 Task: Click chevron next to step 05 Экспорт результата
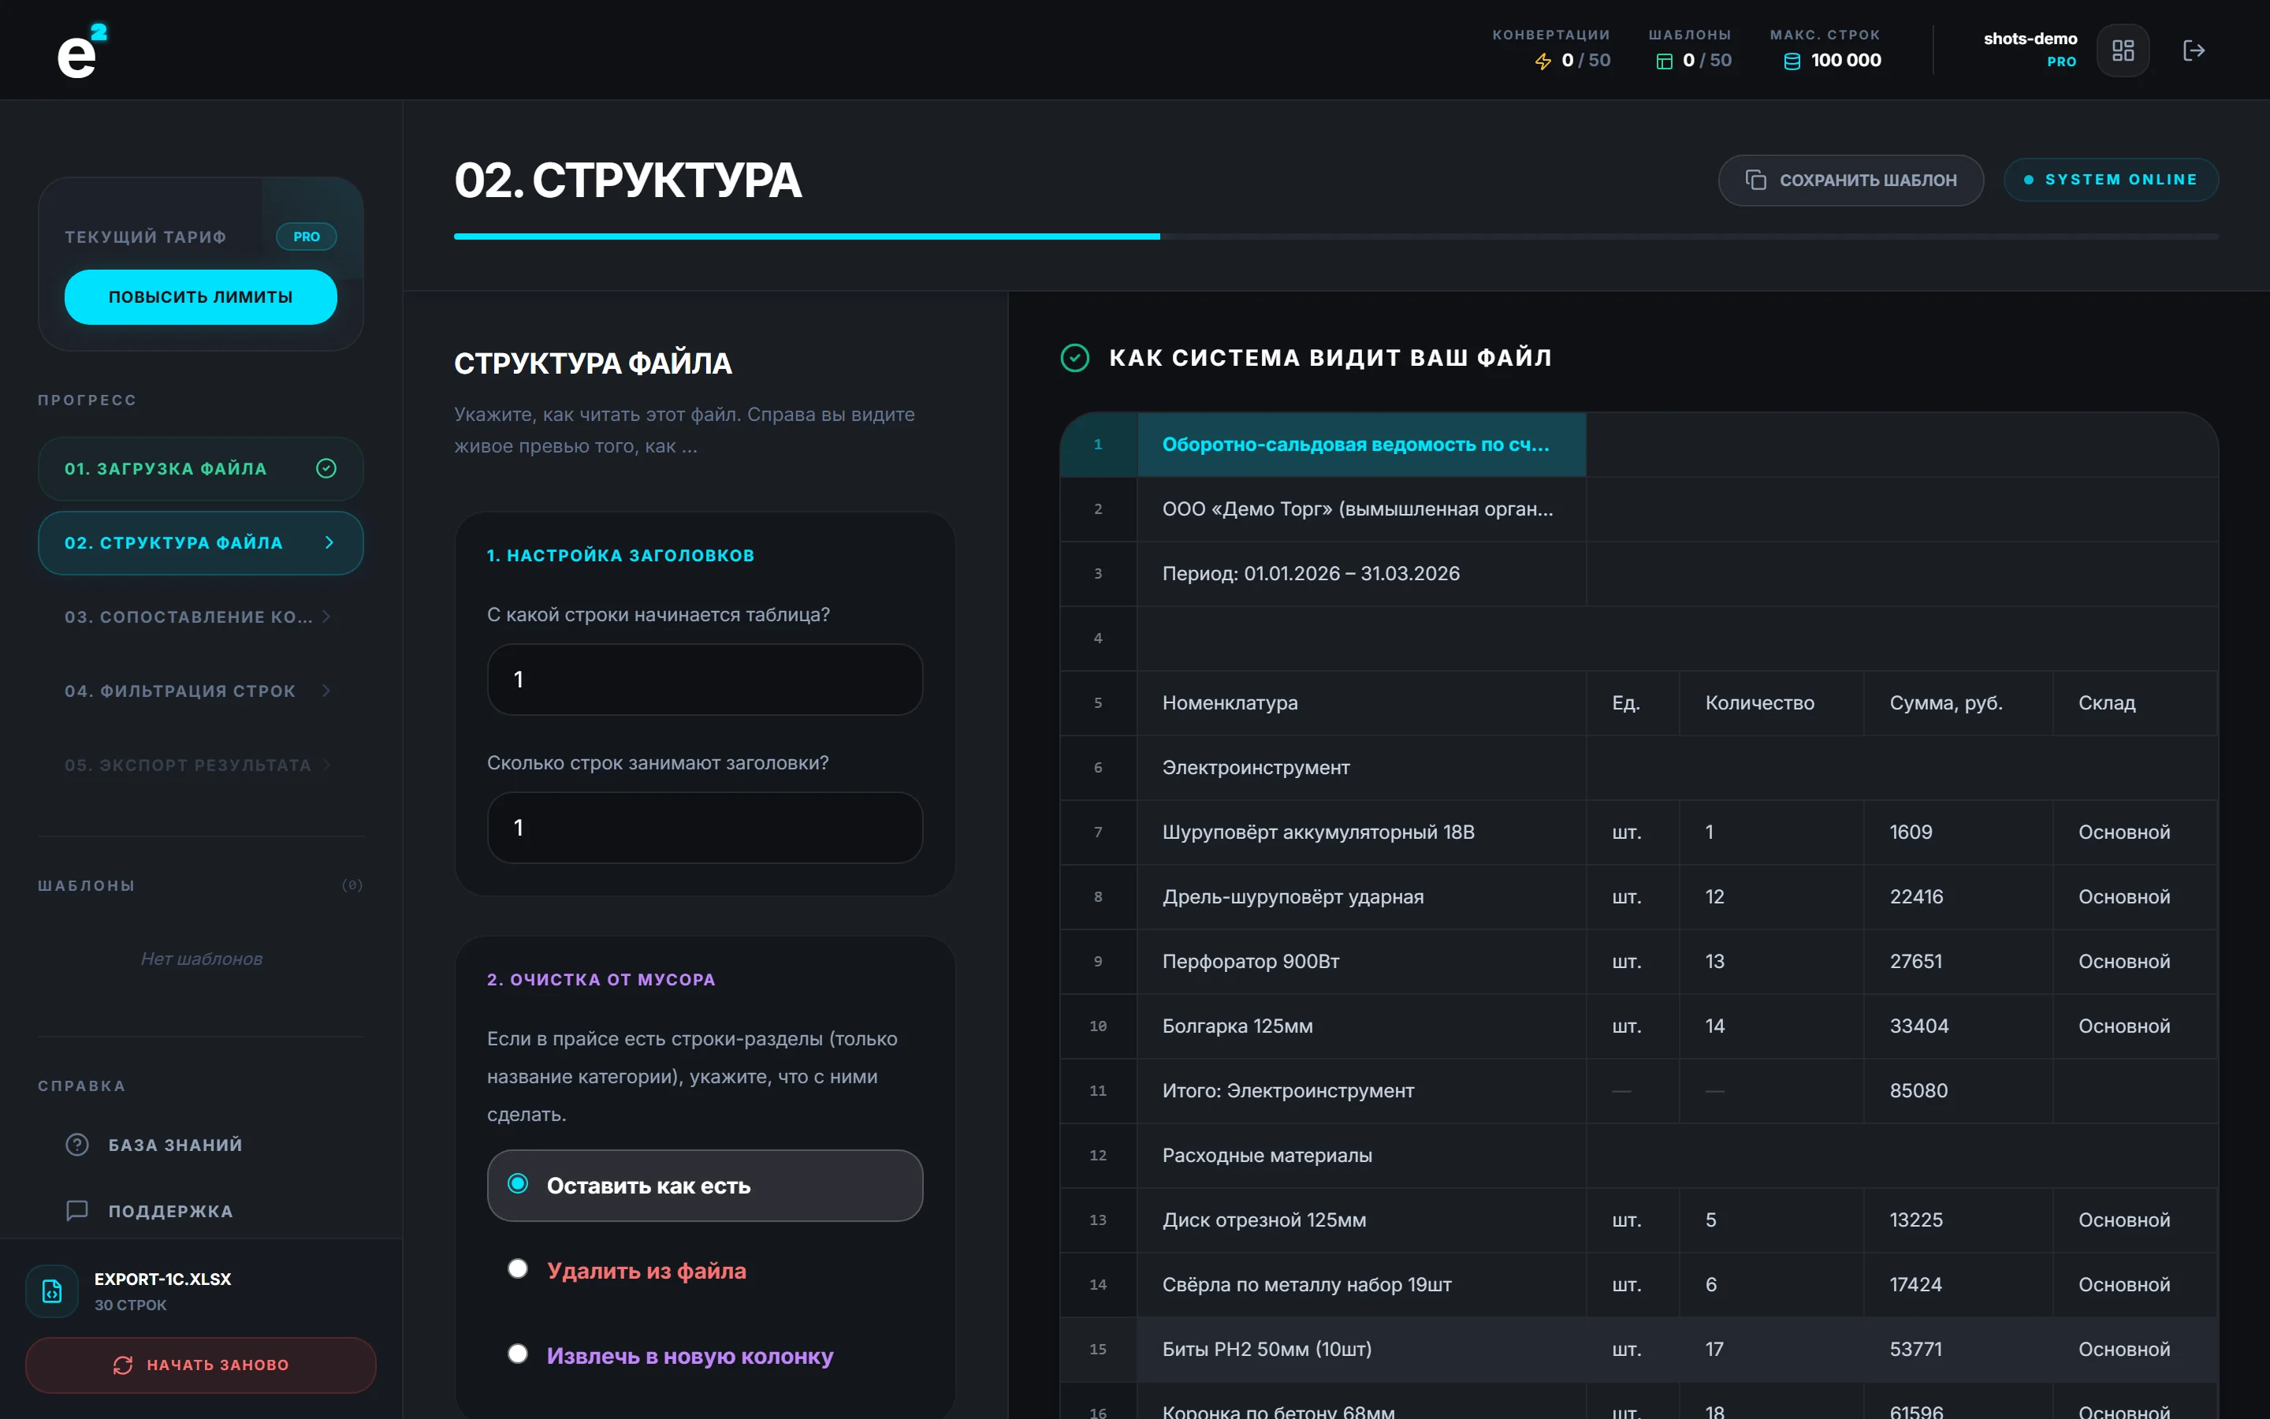(326, 765)
